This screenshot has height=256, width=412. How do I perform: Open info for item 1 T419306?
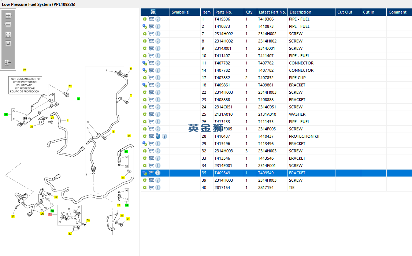pyautogui.click(x=157, y=19)
